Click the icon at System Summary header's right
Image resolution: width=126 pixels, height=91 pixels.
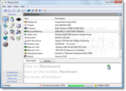click(x=120, y=14)
